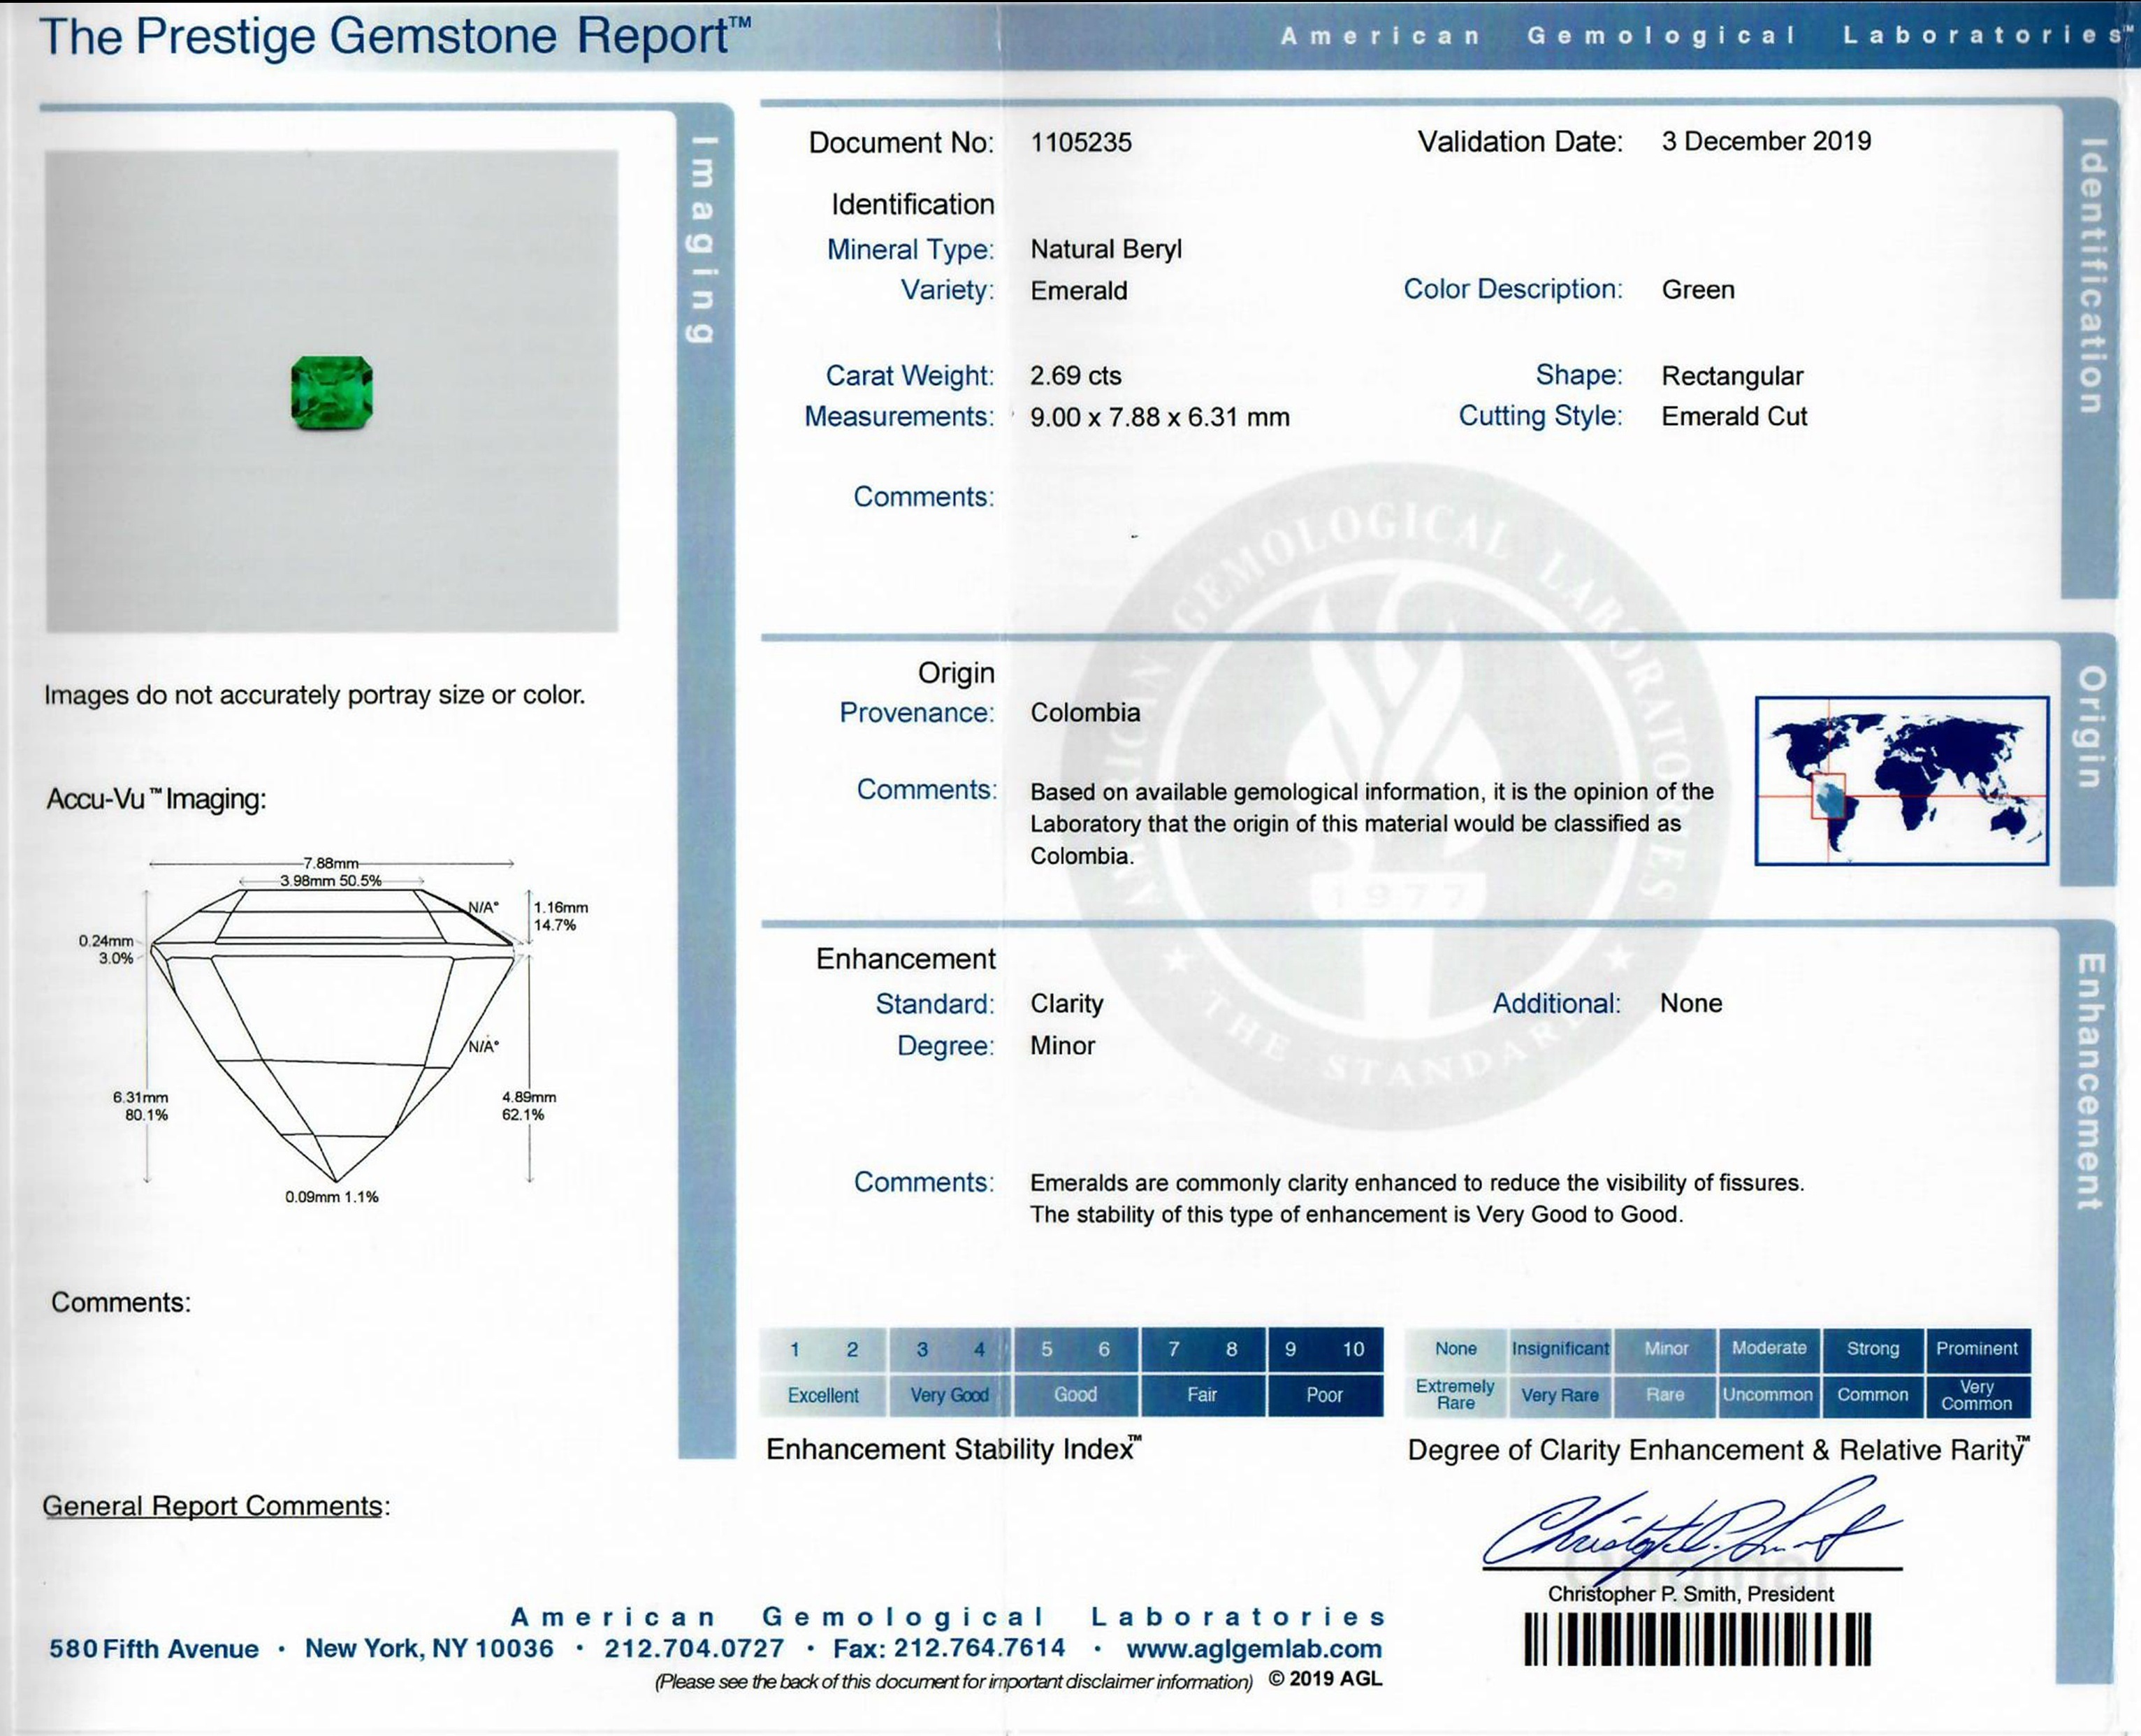Click the origin opinion comment text
Screen dimensions: 2141x1736
tap(1372, 824)
